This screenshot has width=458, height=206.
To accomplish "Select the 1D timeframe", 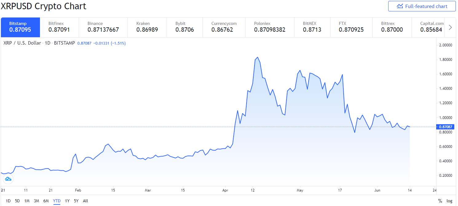I will 8,200.
